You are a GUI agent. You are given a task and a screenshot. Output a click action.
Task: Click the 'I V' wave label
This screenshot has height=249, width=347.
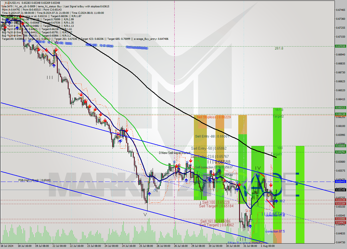click(x=258, y=168)
